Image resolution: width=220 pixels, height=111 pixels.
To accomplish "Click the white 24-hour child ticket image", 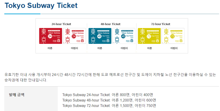I will click(x=74, y=36).
